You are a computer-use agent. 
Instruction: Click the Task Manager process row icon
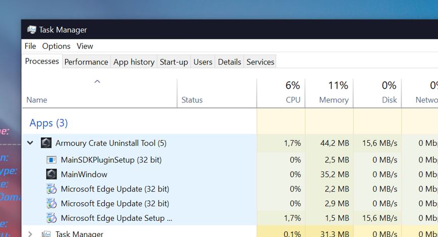[46, 234]
